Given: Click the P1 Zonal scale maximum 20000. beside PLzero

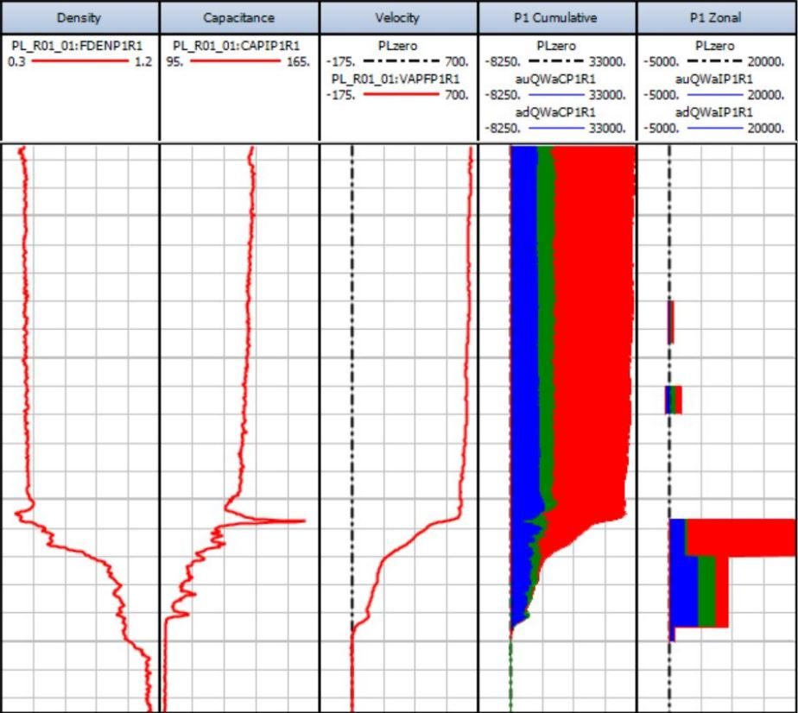Looking at the screenshot, I should point(766,62).
